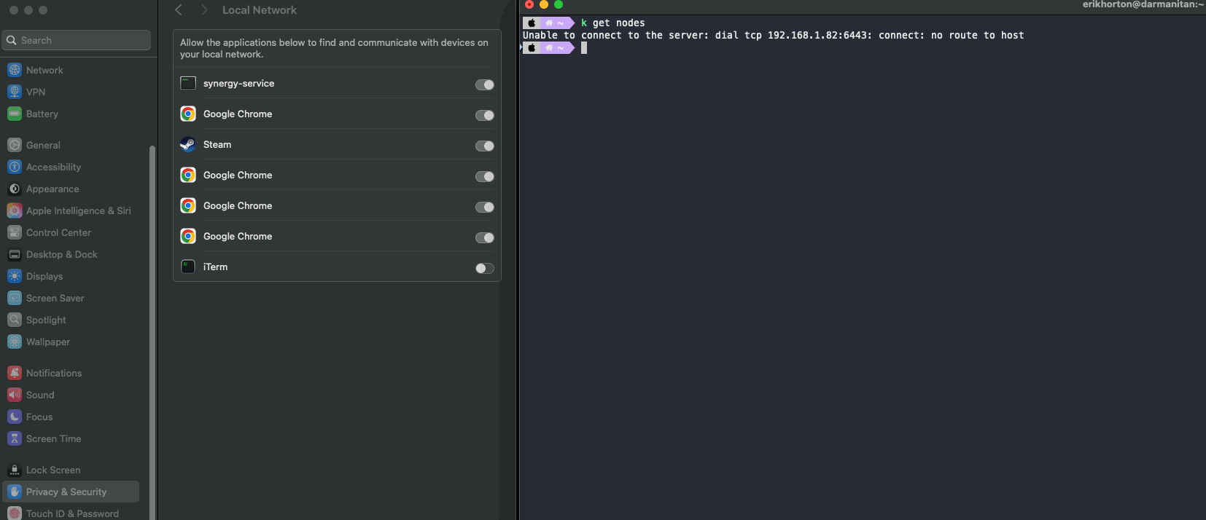Open the Sound speaker icon
Image resolution: width=1206 pixels, height=520 pixels.
15,395
